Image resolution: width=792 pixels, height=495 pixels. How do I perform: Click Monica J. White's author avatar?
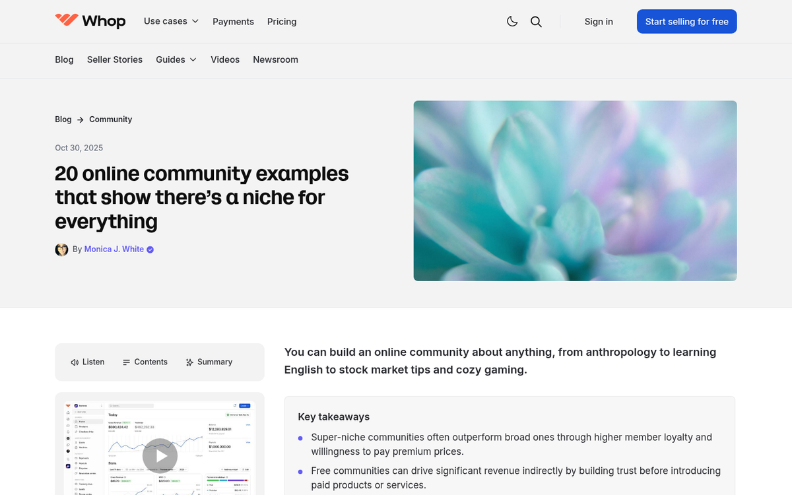61,249
